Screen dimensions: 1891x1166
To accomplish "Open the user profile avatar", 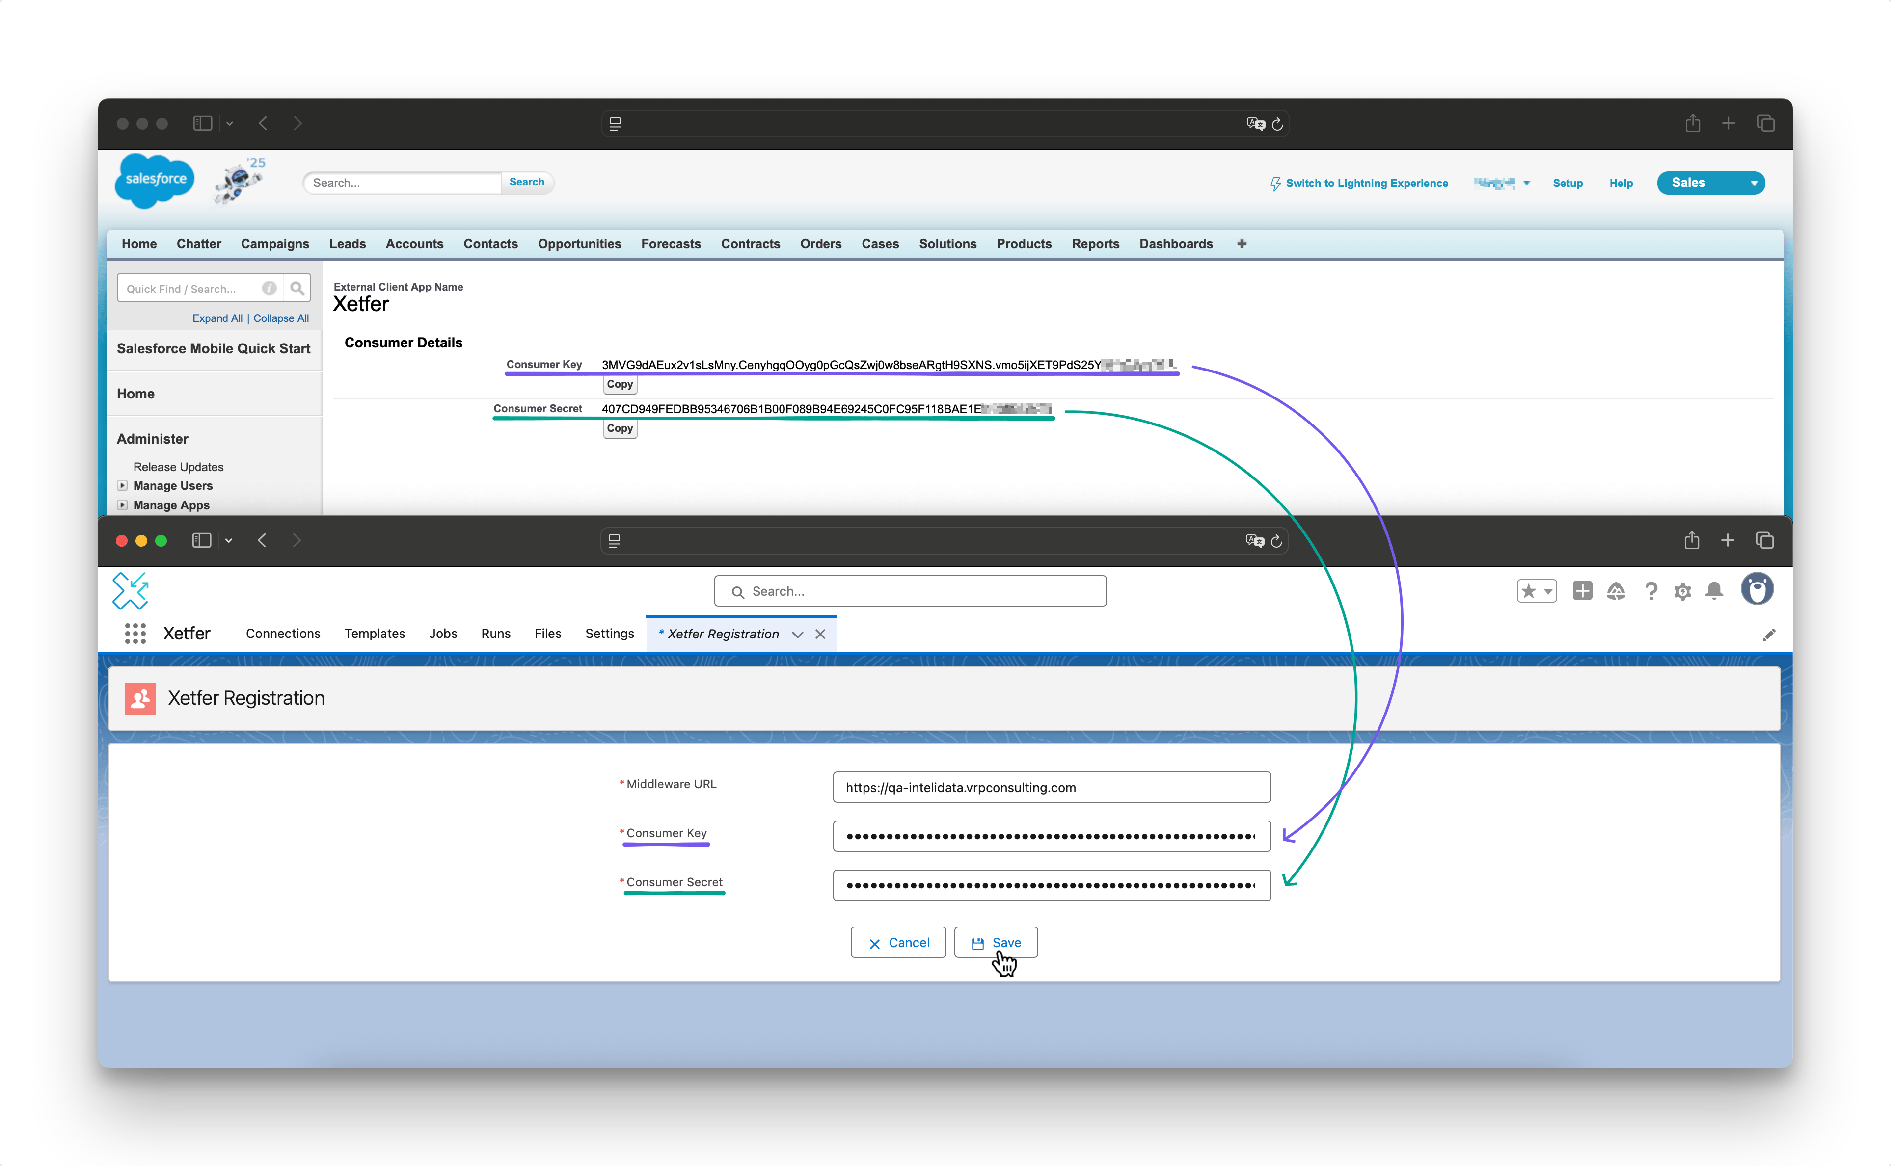I will click(x=1757, y=589).
